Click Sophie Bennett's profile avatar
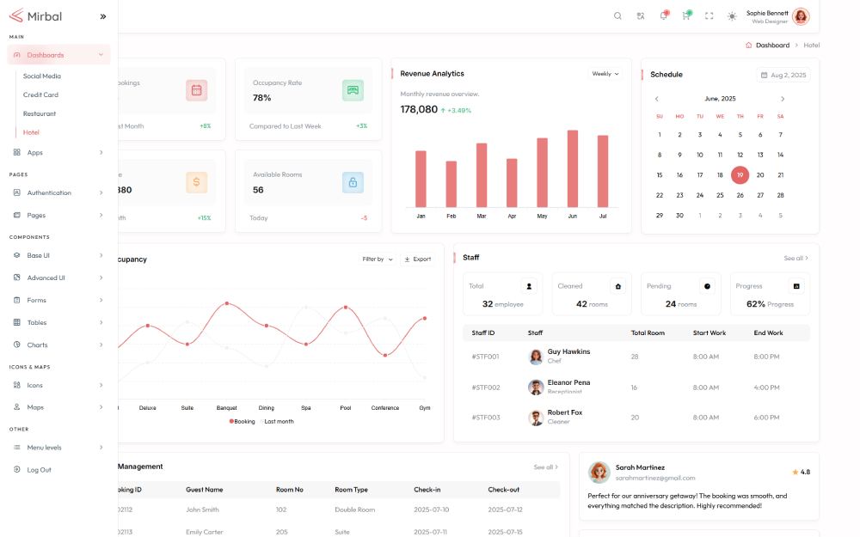The height and width of the screenshot is (537, 860). tap(801, 16)
